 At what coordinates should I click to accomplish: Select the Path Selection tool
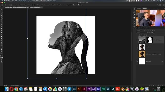tap(2, 45)
